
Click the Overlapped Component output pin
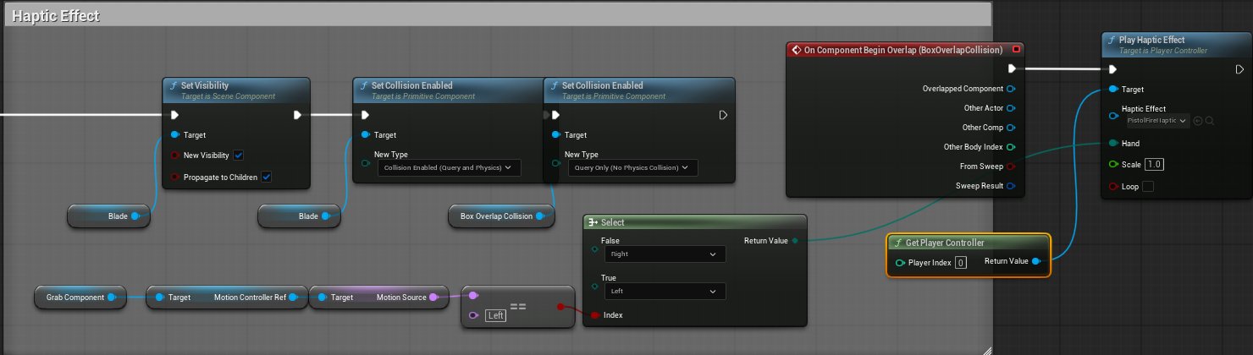[1011, 89]
